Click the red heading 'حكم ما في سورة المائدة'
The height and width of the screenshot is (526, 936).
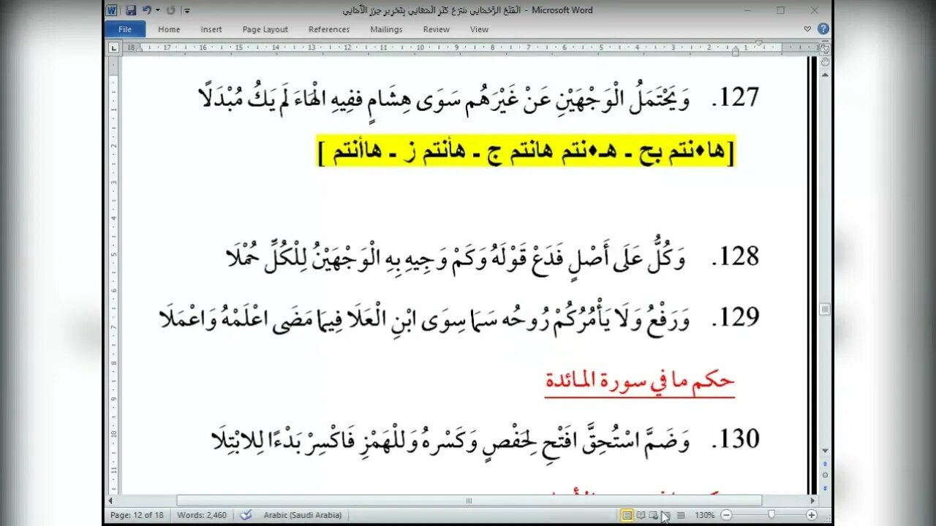pyautogui.click(x=640, y=381)
